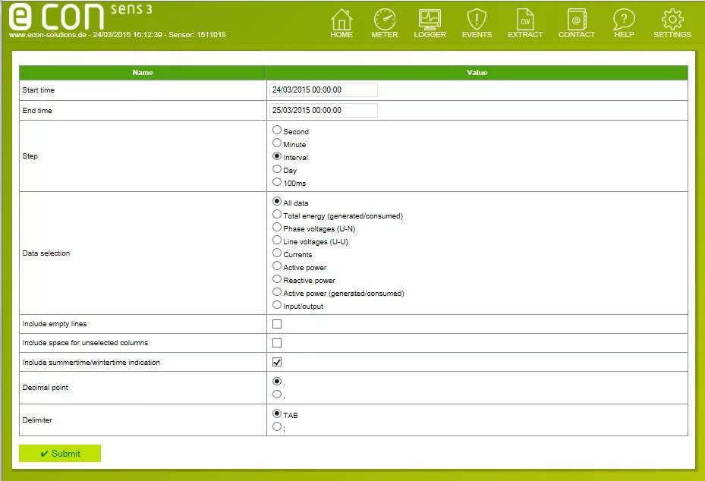Viewport: 705px width, 481px height.
Task: Choose the 100ms step radio button
Action: (277, 182)
